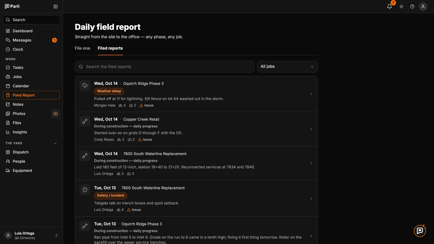Click the camera button beside Photos
Screen dimensions: 434x244
(55, 114)
